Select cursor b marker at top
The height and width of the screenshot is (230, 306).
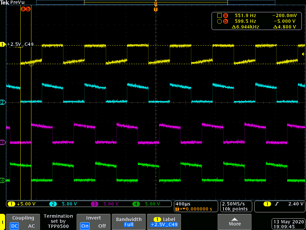pos(28,9)
